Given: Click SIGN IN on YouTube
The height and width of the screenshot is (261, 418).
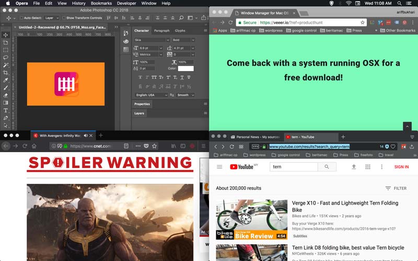Looking at the screenshot, I should click(401, 167).
